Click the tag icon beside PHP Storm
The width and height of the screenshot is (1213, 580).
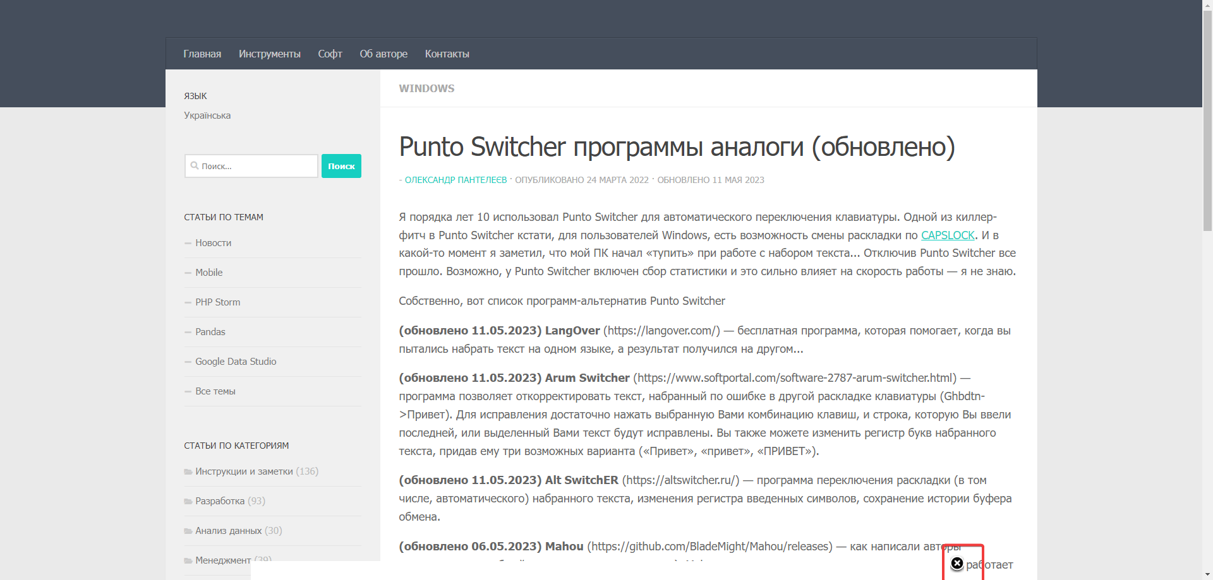coord(187,302)
